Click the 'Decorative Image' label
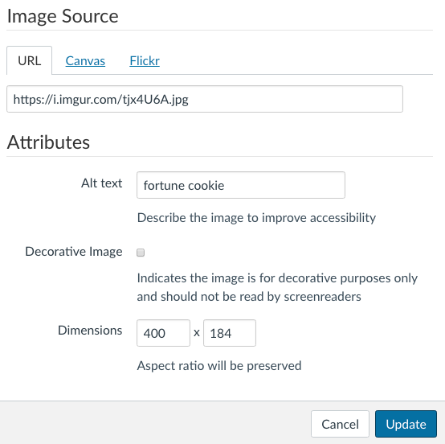445x444 pixels. coord(74,252)
